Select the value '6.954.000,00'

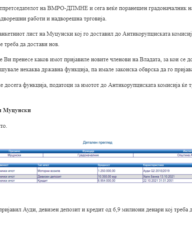(106, 181)
